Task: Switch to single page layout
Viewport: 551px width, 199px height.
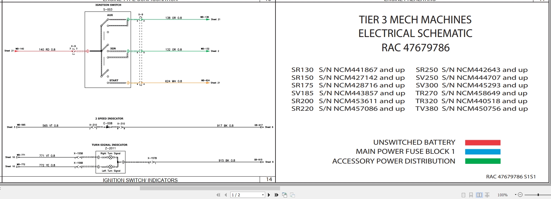Action: 463,195
